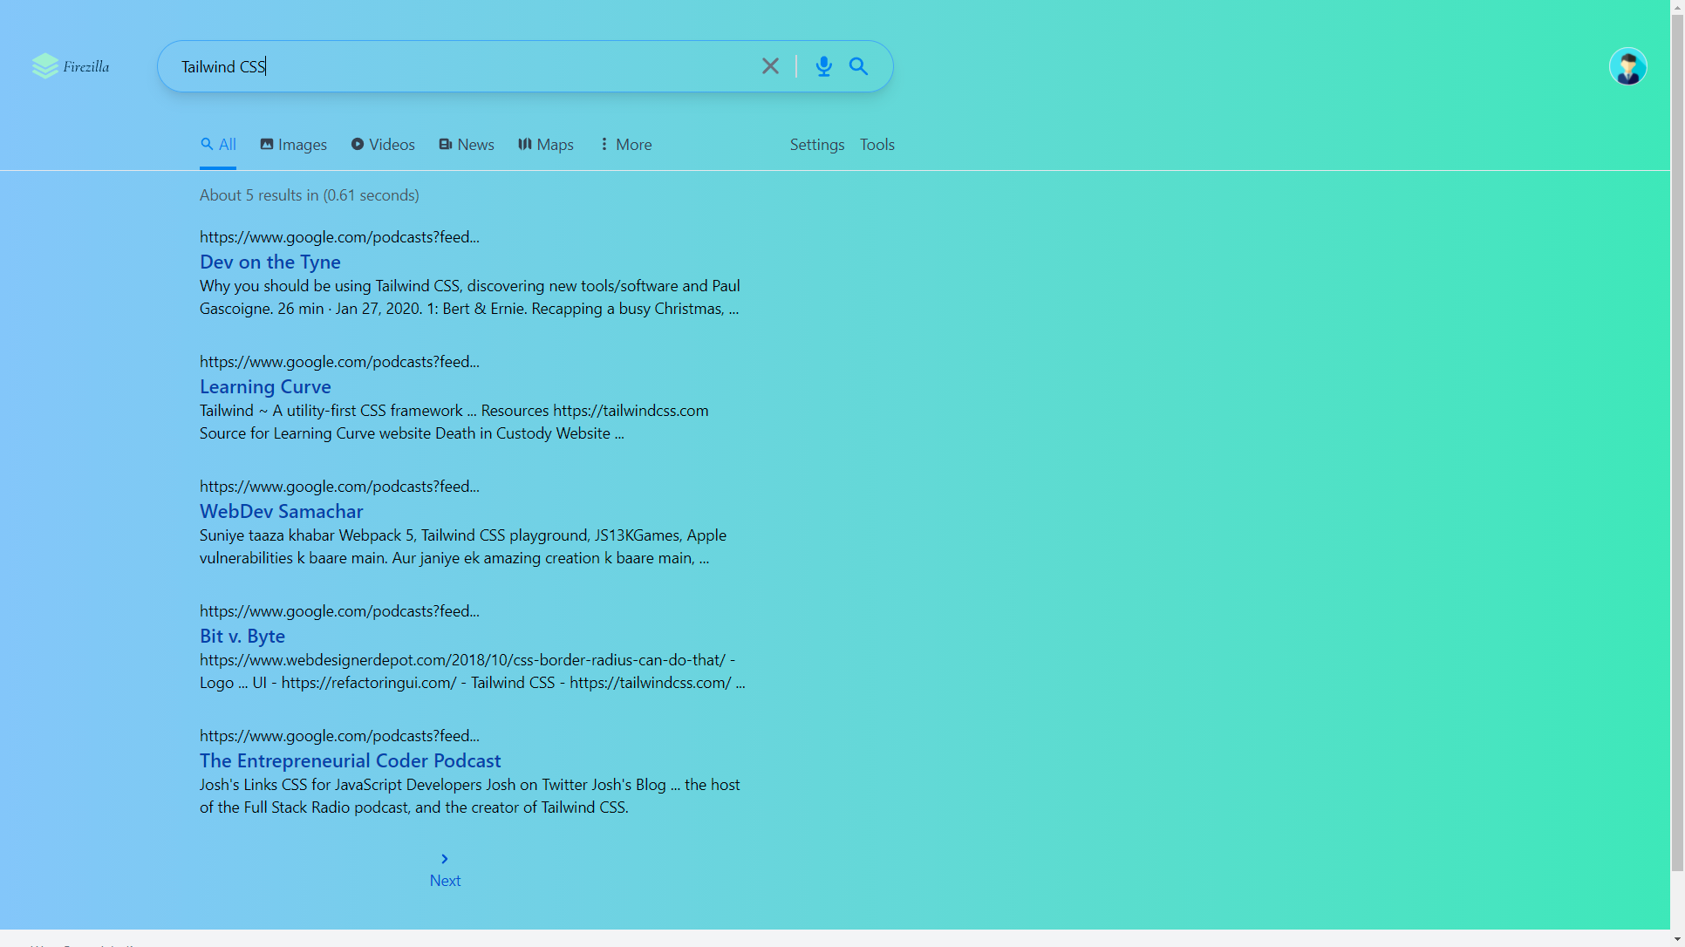The width and height of the screenshot is (1685, 947).
Task: Click the URL above Entrepreneurial Coder Podcast
Action: click(339, 736)
